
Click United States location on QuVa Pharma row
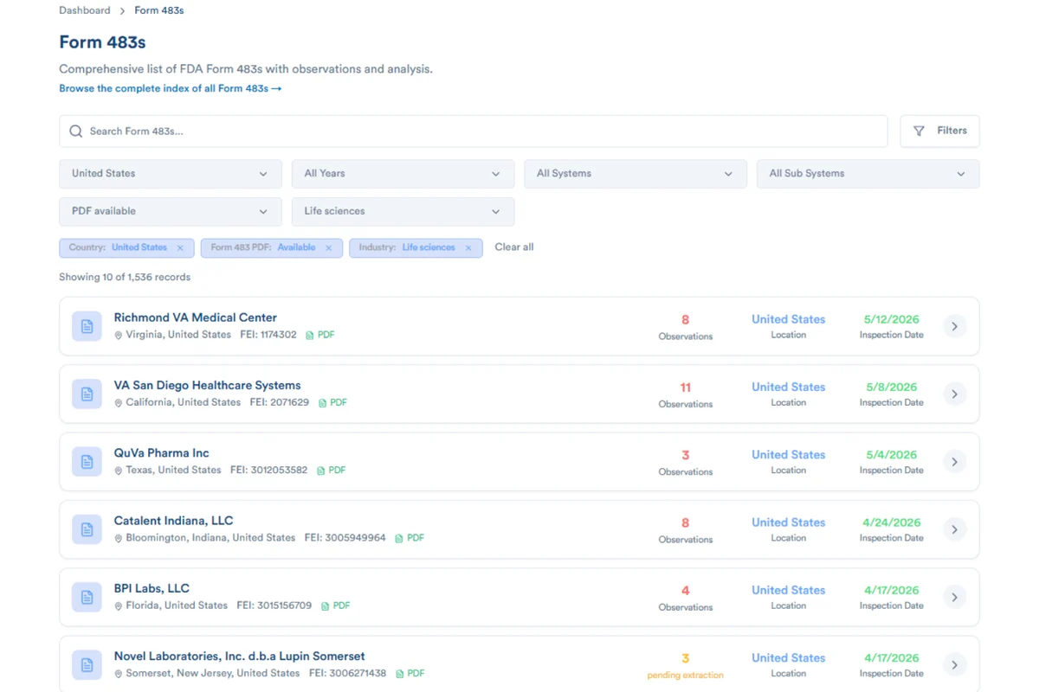coord(789,455)
